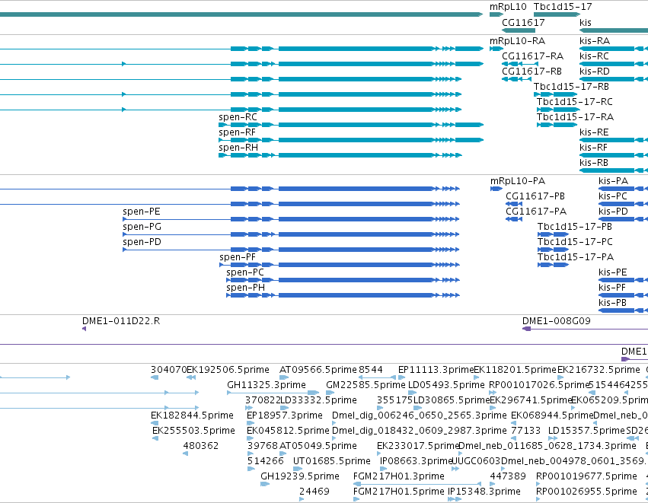Click the mRpL10 gene label

[508, 7]
